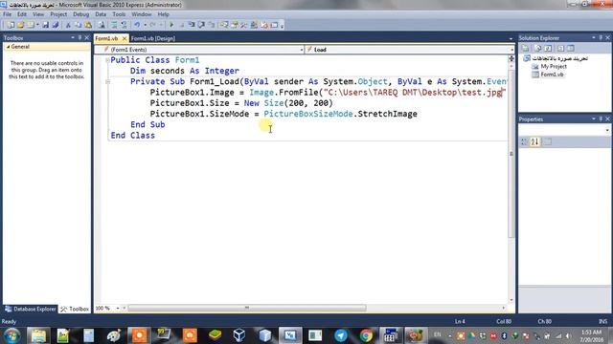
Task: Click the Cut toolbar icon
Action: click(x=68, y=25)
